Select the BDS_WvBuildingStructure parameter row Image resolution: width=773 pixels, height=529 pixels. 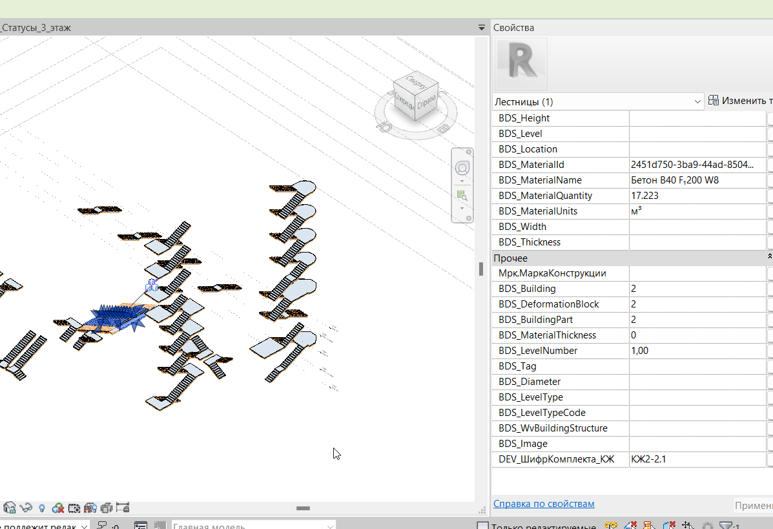coord(628,428)
